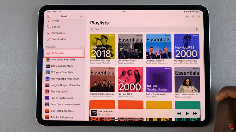Image resolution: width=236 pixels, height=132 pixels.
Task: Open Alternative Hits: 2018 in sidebar
Action: coord(63,60)
